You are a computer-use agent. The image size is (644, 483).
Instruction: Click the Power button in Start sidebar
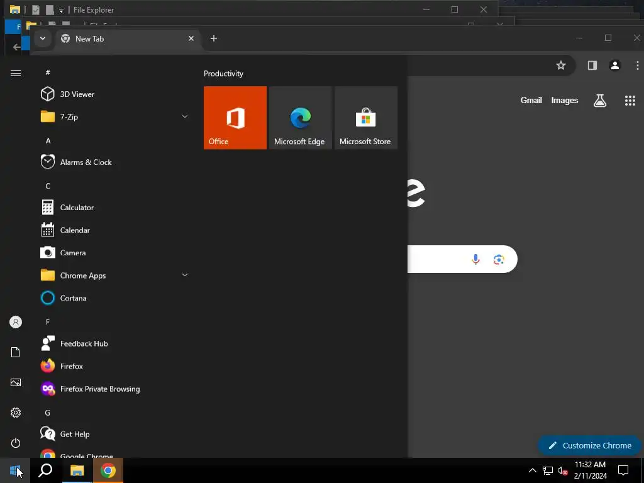[16, 443]
